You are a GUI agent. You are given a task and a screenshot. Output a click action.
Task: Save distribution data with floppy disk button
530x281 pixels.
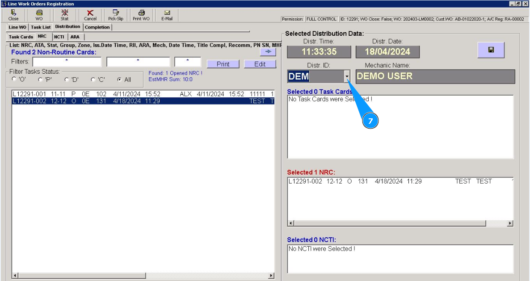[x=491, y=50]
